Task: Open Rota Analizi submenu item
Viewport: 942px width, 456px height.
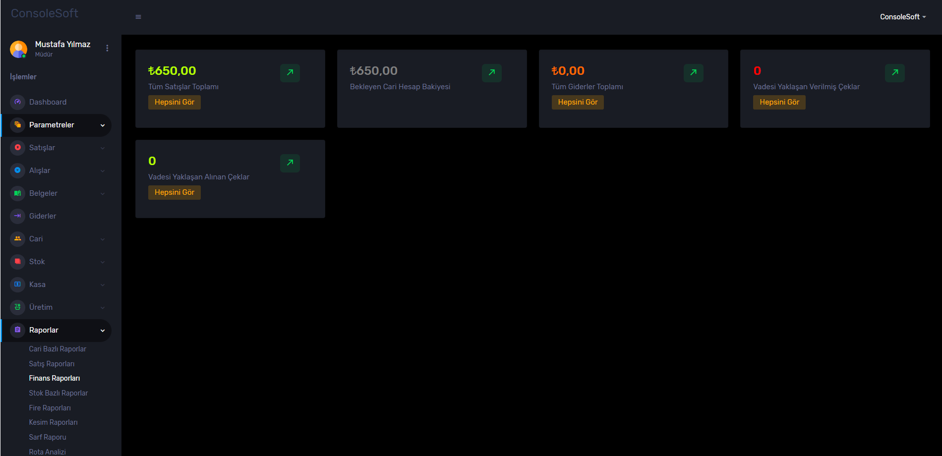Action: click(47, 452)
